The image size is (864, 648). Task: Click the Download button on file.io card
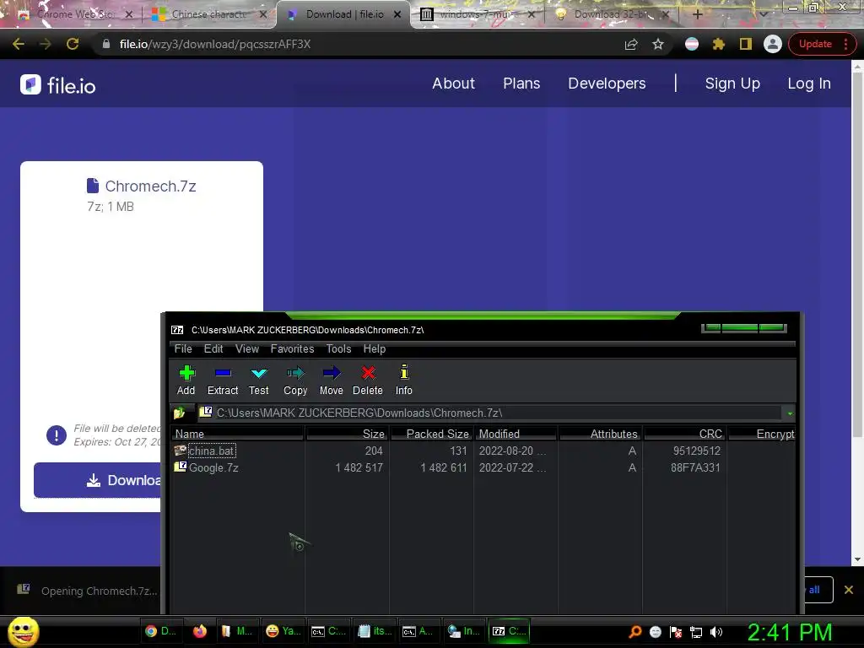point(98,480)
